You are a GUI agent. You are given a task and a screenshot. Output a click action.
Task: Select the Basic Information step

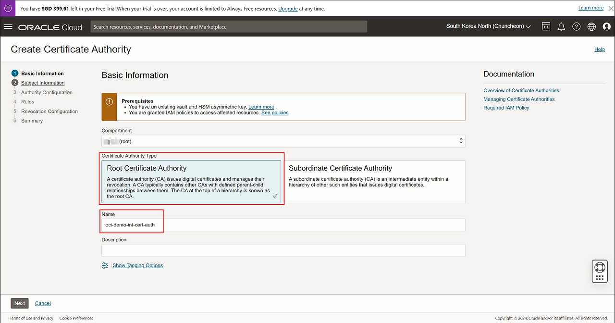pos(42,74)
